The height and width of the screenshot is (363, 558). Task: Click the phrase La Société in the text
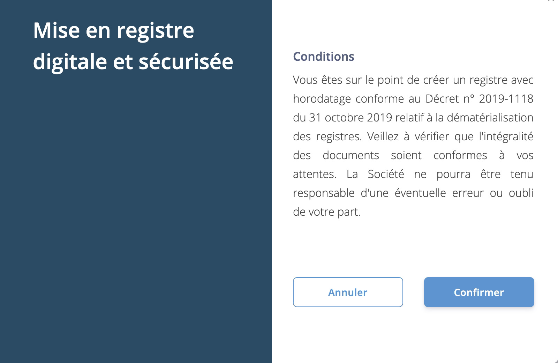pos(377,173)
